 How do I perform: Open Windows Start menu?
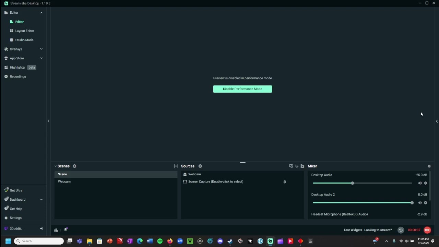[8, 241]
